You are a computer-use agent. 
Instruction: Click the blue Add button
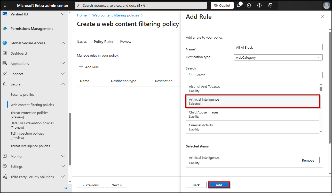point(219,185)
